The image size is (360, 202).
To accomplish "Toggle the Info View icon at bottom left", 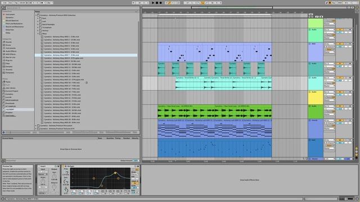I will 3,199.
